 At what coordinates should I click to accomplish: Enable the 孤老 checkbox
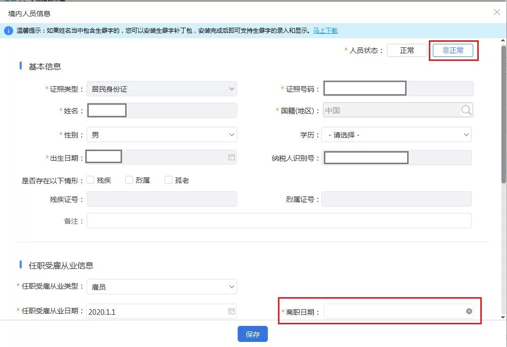click(168, 180)
